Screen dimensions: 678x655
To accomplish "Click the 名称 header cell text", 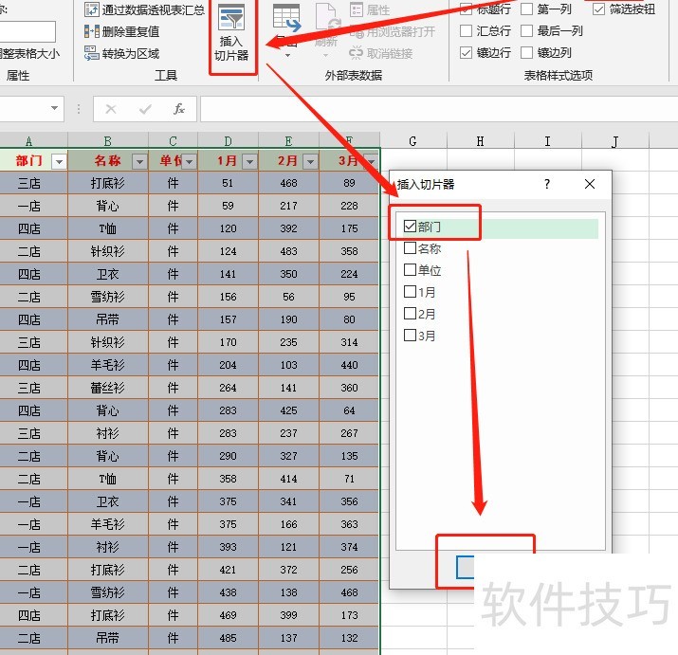I will tap(108, 161).
